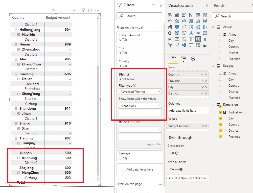Select the globe map visual
This screenshot has width=253, height=193.
[x=170, y=33]
